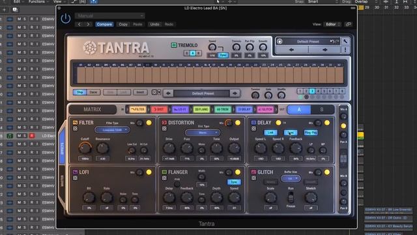Randomize Flanger with its dice icon
Image resolution: width=417 pixels, height=235 pixels.
[x=164, y=178]
